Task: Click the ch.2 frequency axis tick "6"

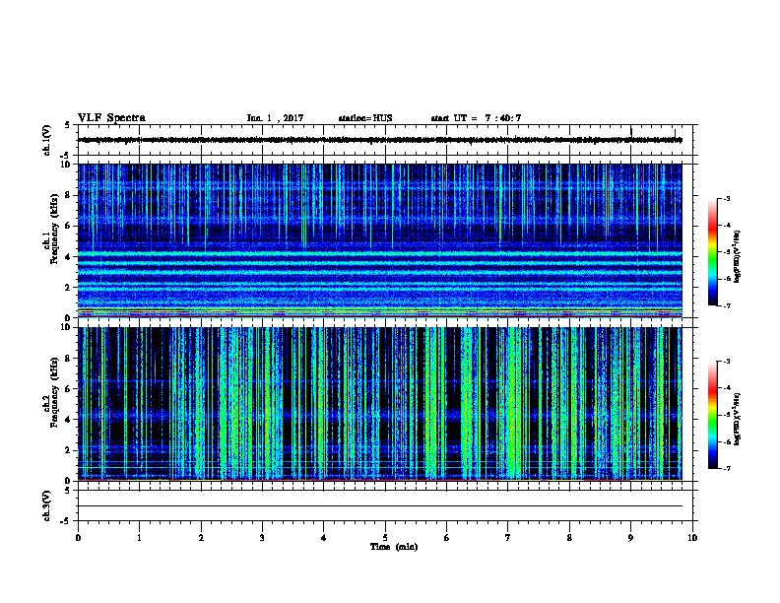Action: coord(68,388)
